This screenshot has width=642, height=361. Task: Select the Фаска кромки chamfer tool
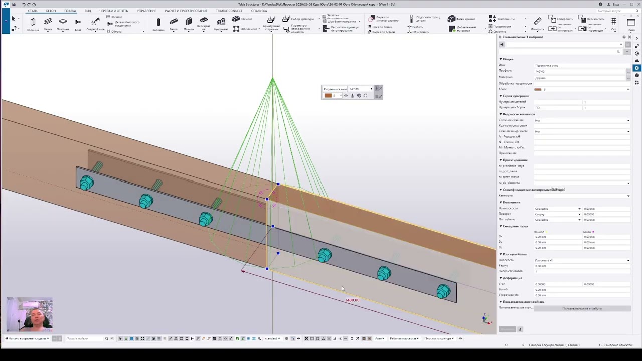tap(461, 19)
